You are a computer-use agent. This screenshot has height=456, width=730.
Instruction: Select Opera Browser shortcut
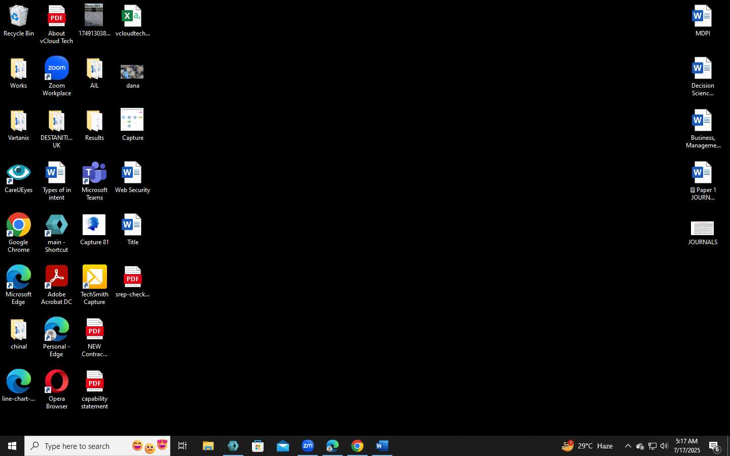(x=57, y=390)
